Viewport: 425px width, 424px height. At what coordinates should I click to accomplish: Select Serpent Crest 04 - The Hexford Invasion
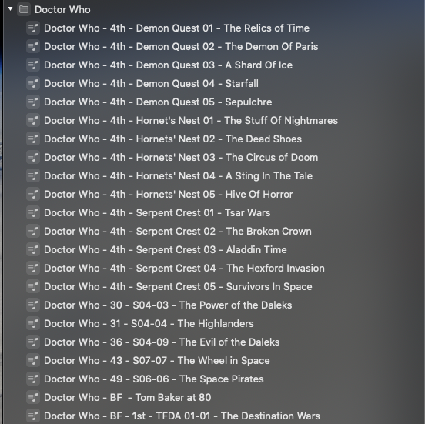(184, 269)
